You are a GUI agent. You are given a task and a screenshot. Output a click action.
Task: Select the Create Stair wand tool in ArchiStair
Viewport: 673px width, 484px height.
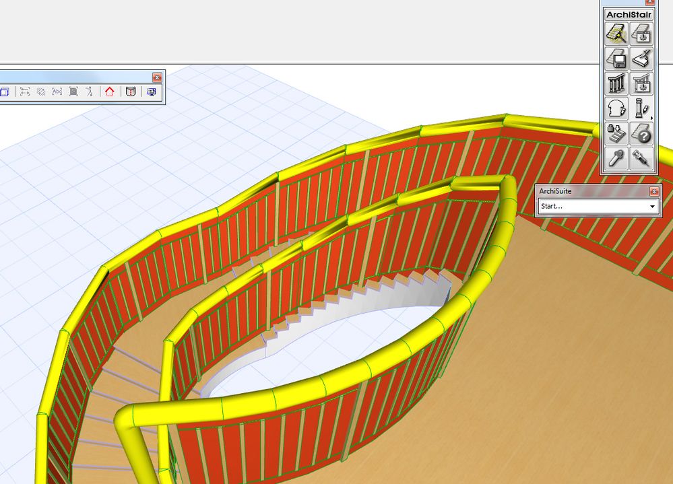point(616,33)
